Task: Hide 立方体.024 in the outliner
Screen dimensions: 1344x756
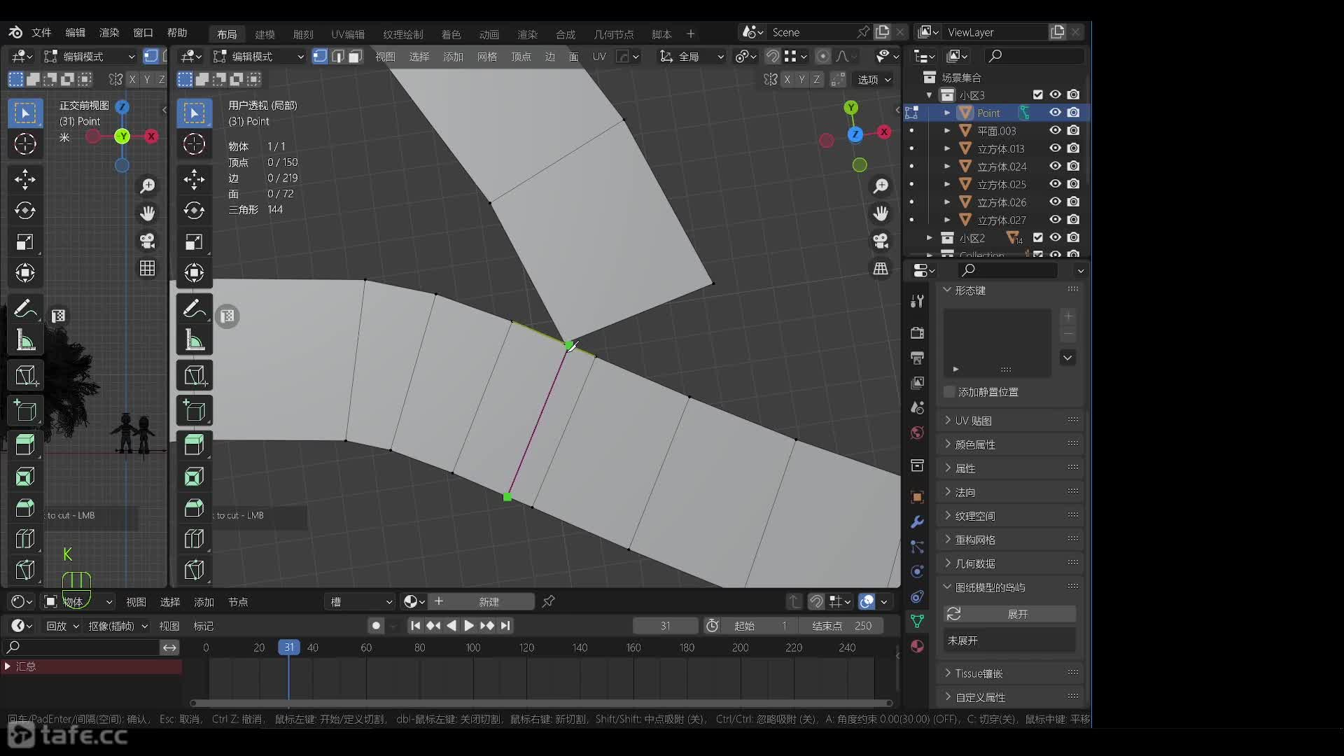Action: click(x=1055, y=167)
